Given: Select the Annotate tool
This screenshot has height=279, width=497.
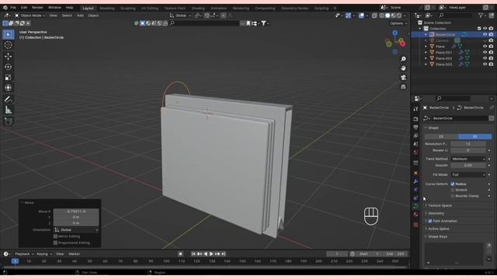Looking at the screenshot, I should click(9, 99).
